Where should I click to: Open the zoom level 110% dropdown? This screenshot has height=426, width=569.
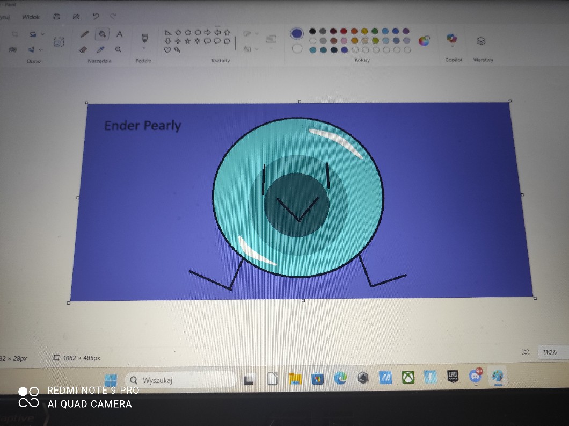click(x=550, y=352)
